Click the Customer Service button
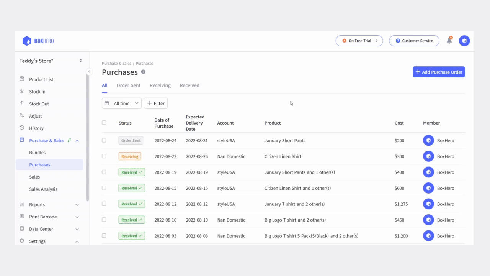Image resolution: width=490 pixels, height=276 pixels. tap(414, 41)
